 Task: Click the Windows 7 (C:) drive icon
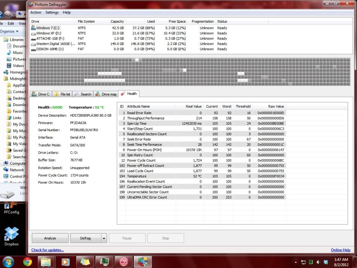pyautogui.click(x=33, y=28)
